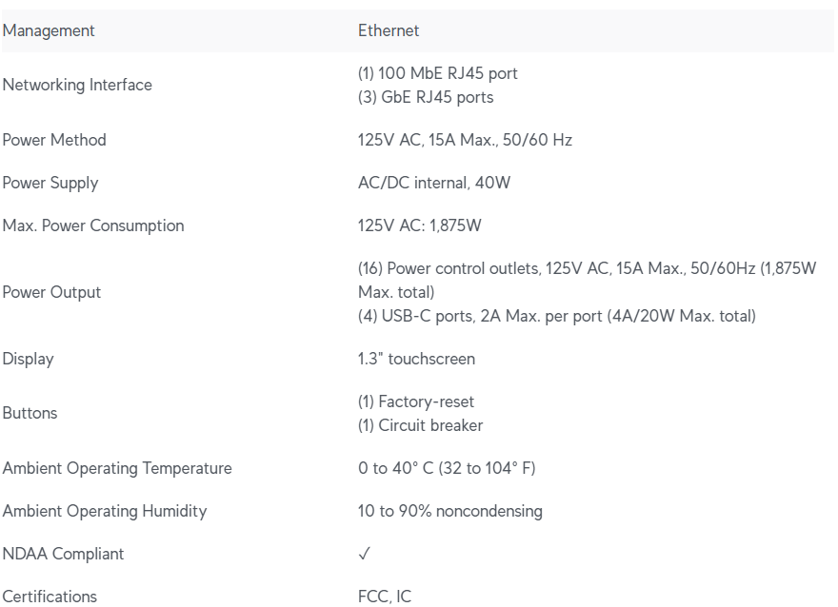The width and height of the screenshot is (838, 607).
Task: Click the FCC, IC certifications value
Action: point(385,597)
